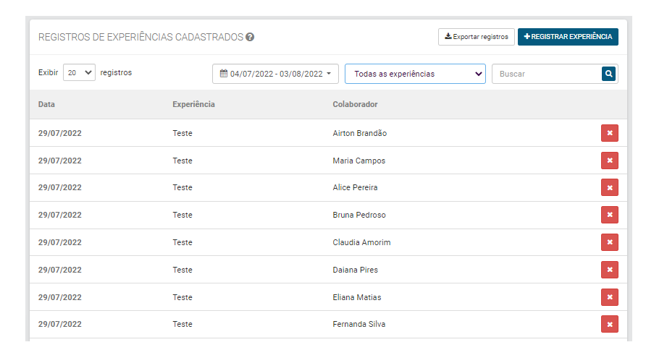Open the Exibir 20 records count dropdown
The image size is (646, 350).
tap(79, 72)
